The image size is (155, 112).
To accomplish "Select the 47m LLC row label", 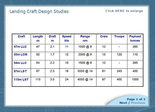I will (20, 47).
